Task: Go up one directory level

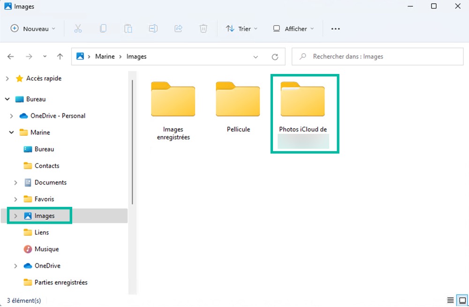Action: [x=60, y=57]
